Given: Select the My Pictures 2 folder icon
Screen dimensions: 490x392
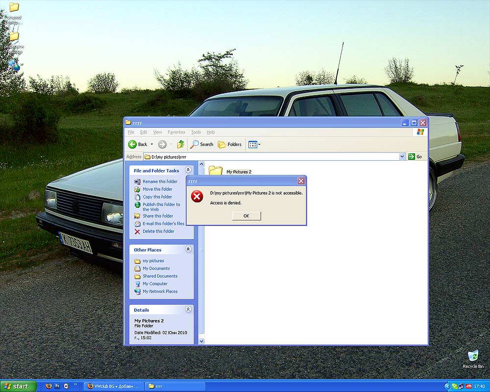Looking at the screenshot, I should coord(216,171).
